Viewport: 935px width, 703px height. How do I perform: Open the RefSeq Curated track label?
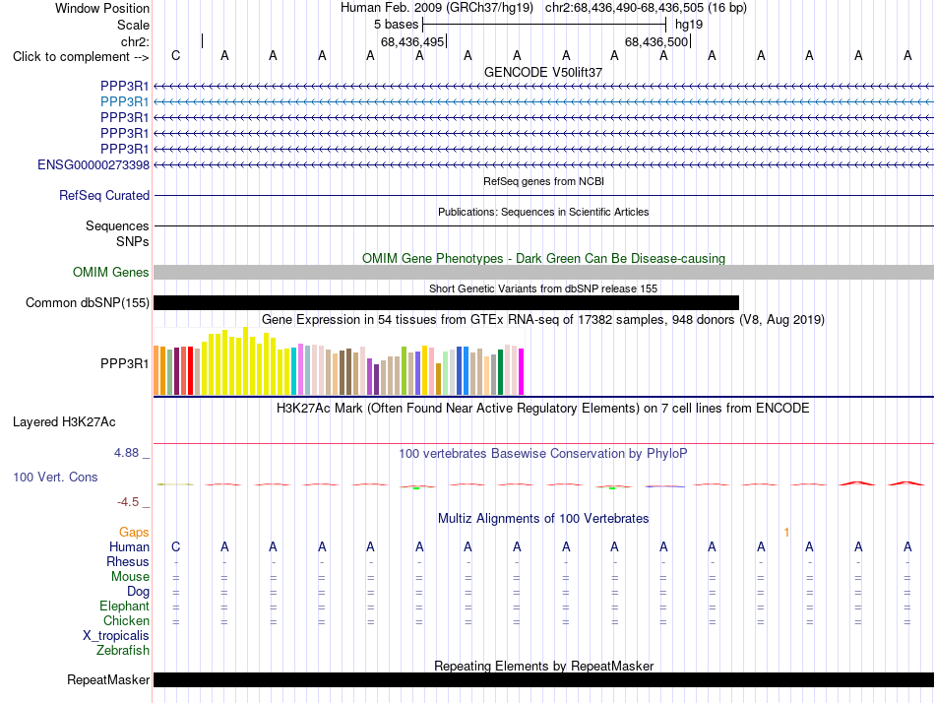pos(103,195)
